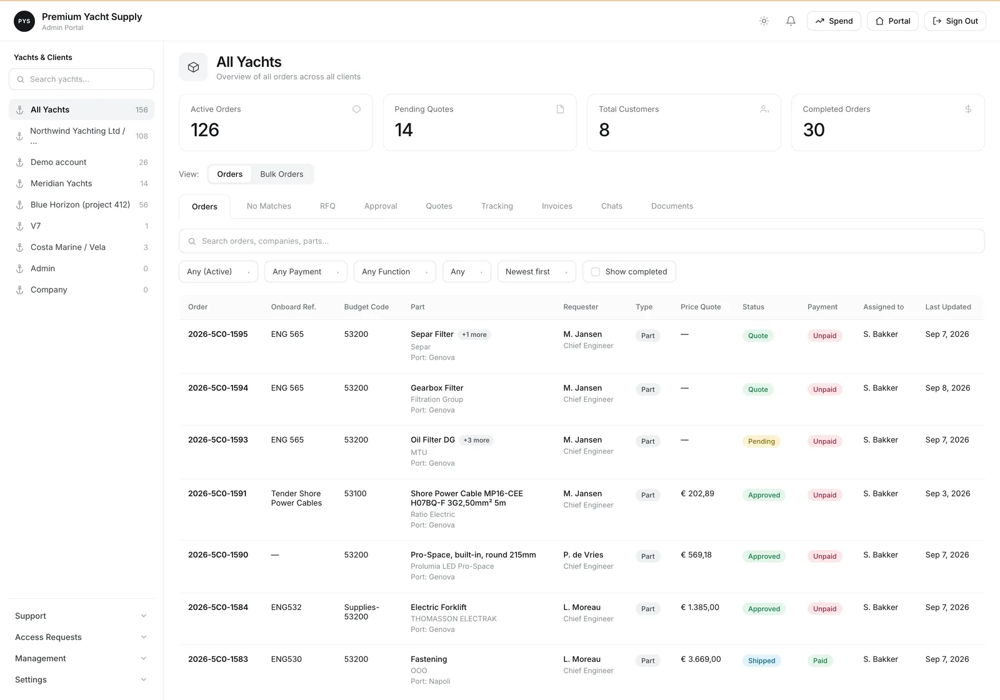Click the Completed Orders dollar icon
This screenshot has width=1000, height=700.
(968, 109)
